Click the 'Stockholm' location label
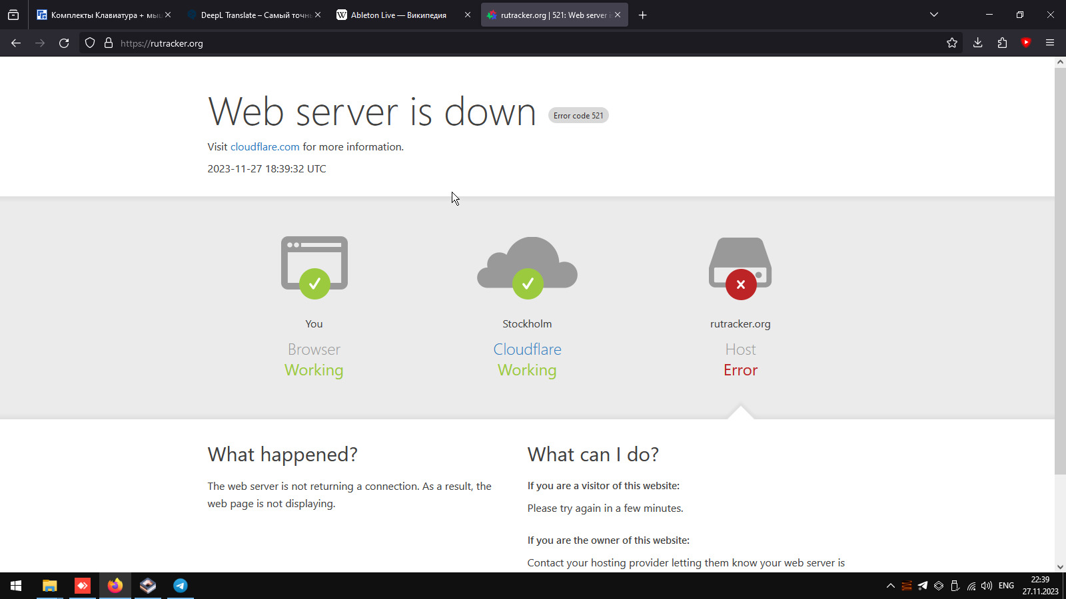 [527, 324]
